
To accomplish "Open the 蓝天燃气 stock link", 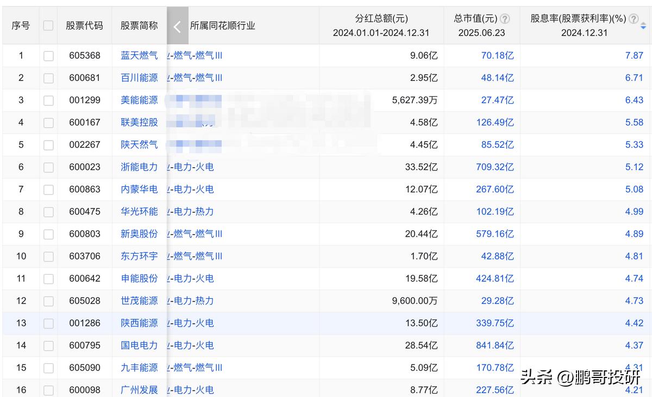I will [x=139, y=55].
